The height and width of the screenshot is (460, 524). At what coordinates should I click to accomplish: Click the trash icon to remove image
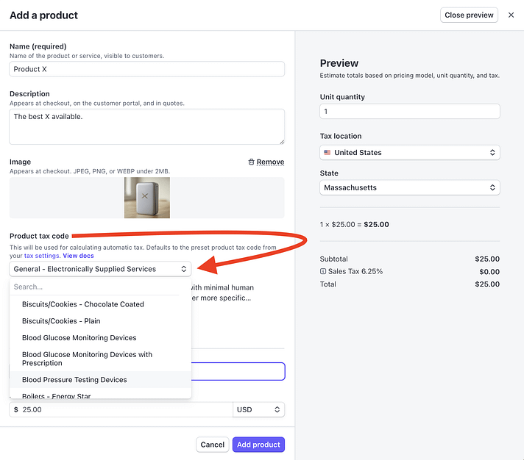pos(252,162)
